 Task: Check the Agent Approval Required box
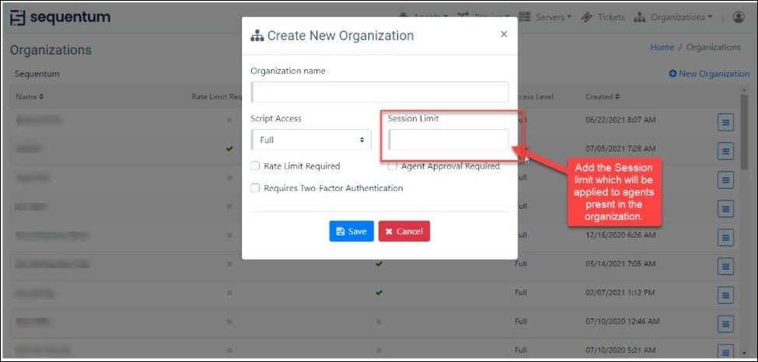click(x=393, y=166)
